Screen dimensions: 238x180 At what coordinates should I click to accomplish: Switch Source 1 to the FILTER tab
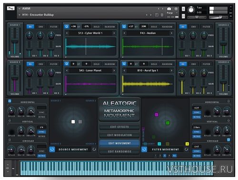point(53,27)
